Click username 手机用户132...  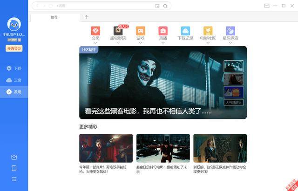pos(14,34)
